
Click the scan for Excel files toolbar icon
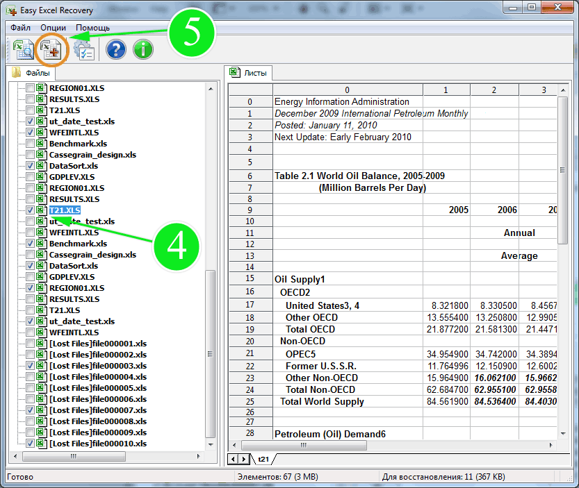click(22, 49)
